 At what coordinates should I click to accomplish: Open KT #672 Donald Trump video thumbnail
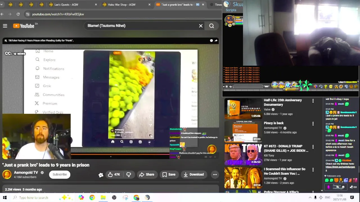[243, 154]
